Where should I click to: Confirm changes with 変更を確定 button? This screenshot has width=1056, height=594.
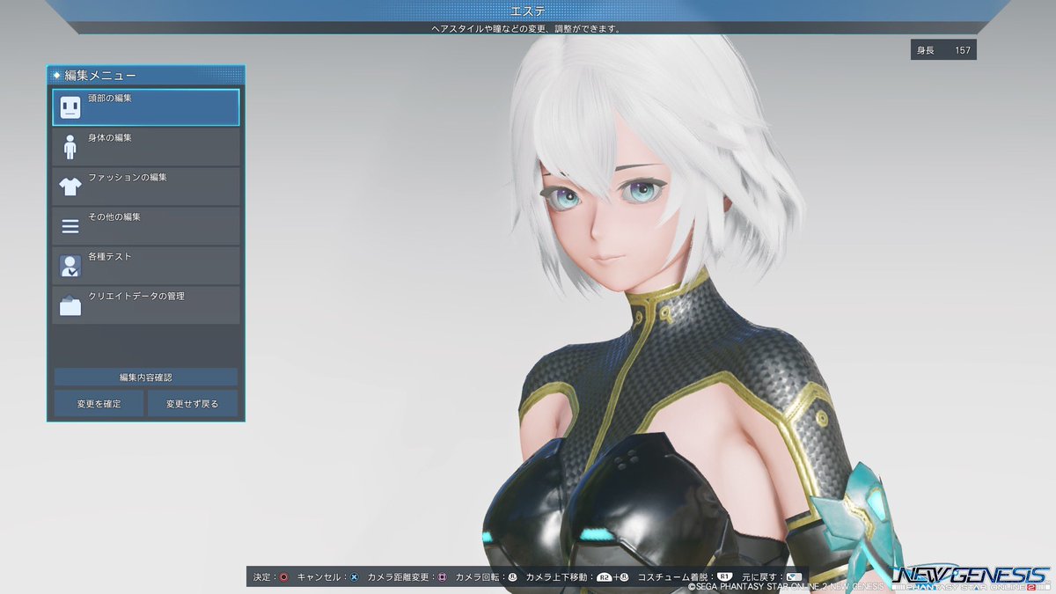point(99,404)
